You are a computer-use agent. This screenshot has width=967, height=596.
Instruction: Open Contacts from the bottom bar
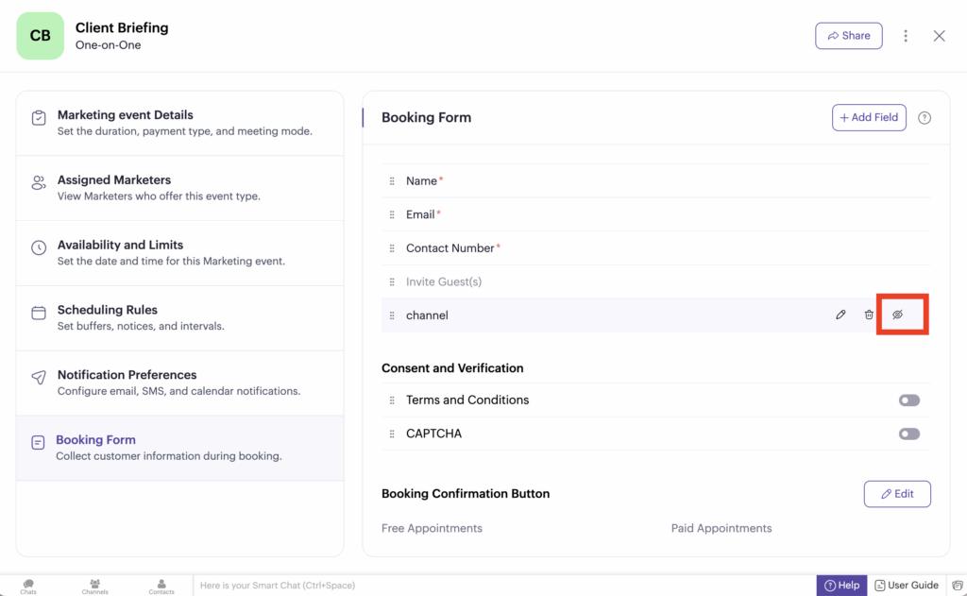[161, 587]
